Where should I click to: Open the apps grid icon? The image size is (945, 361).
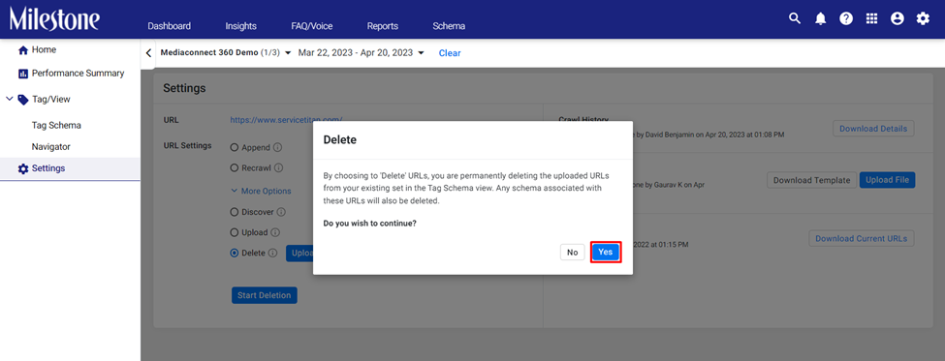coord(871,18)
